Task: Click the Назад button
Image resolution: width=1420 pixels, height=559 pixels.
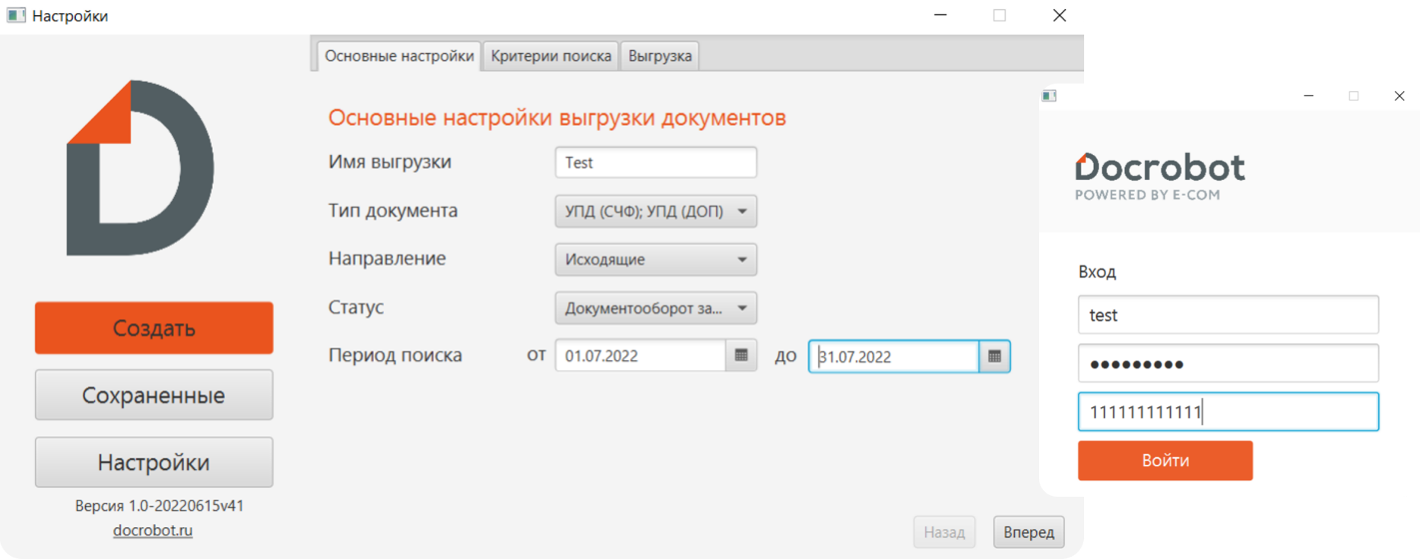Action: pyautogui.click(x=944, y=532)
